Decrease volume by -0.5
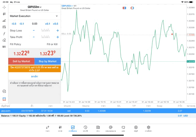The width and height of the screenshot is (196, 137). (14, 24)
